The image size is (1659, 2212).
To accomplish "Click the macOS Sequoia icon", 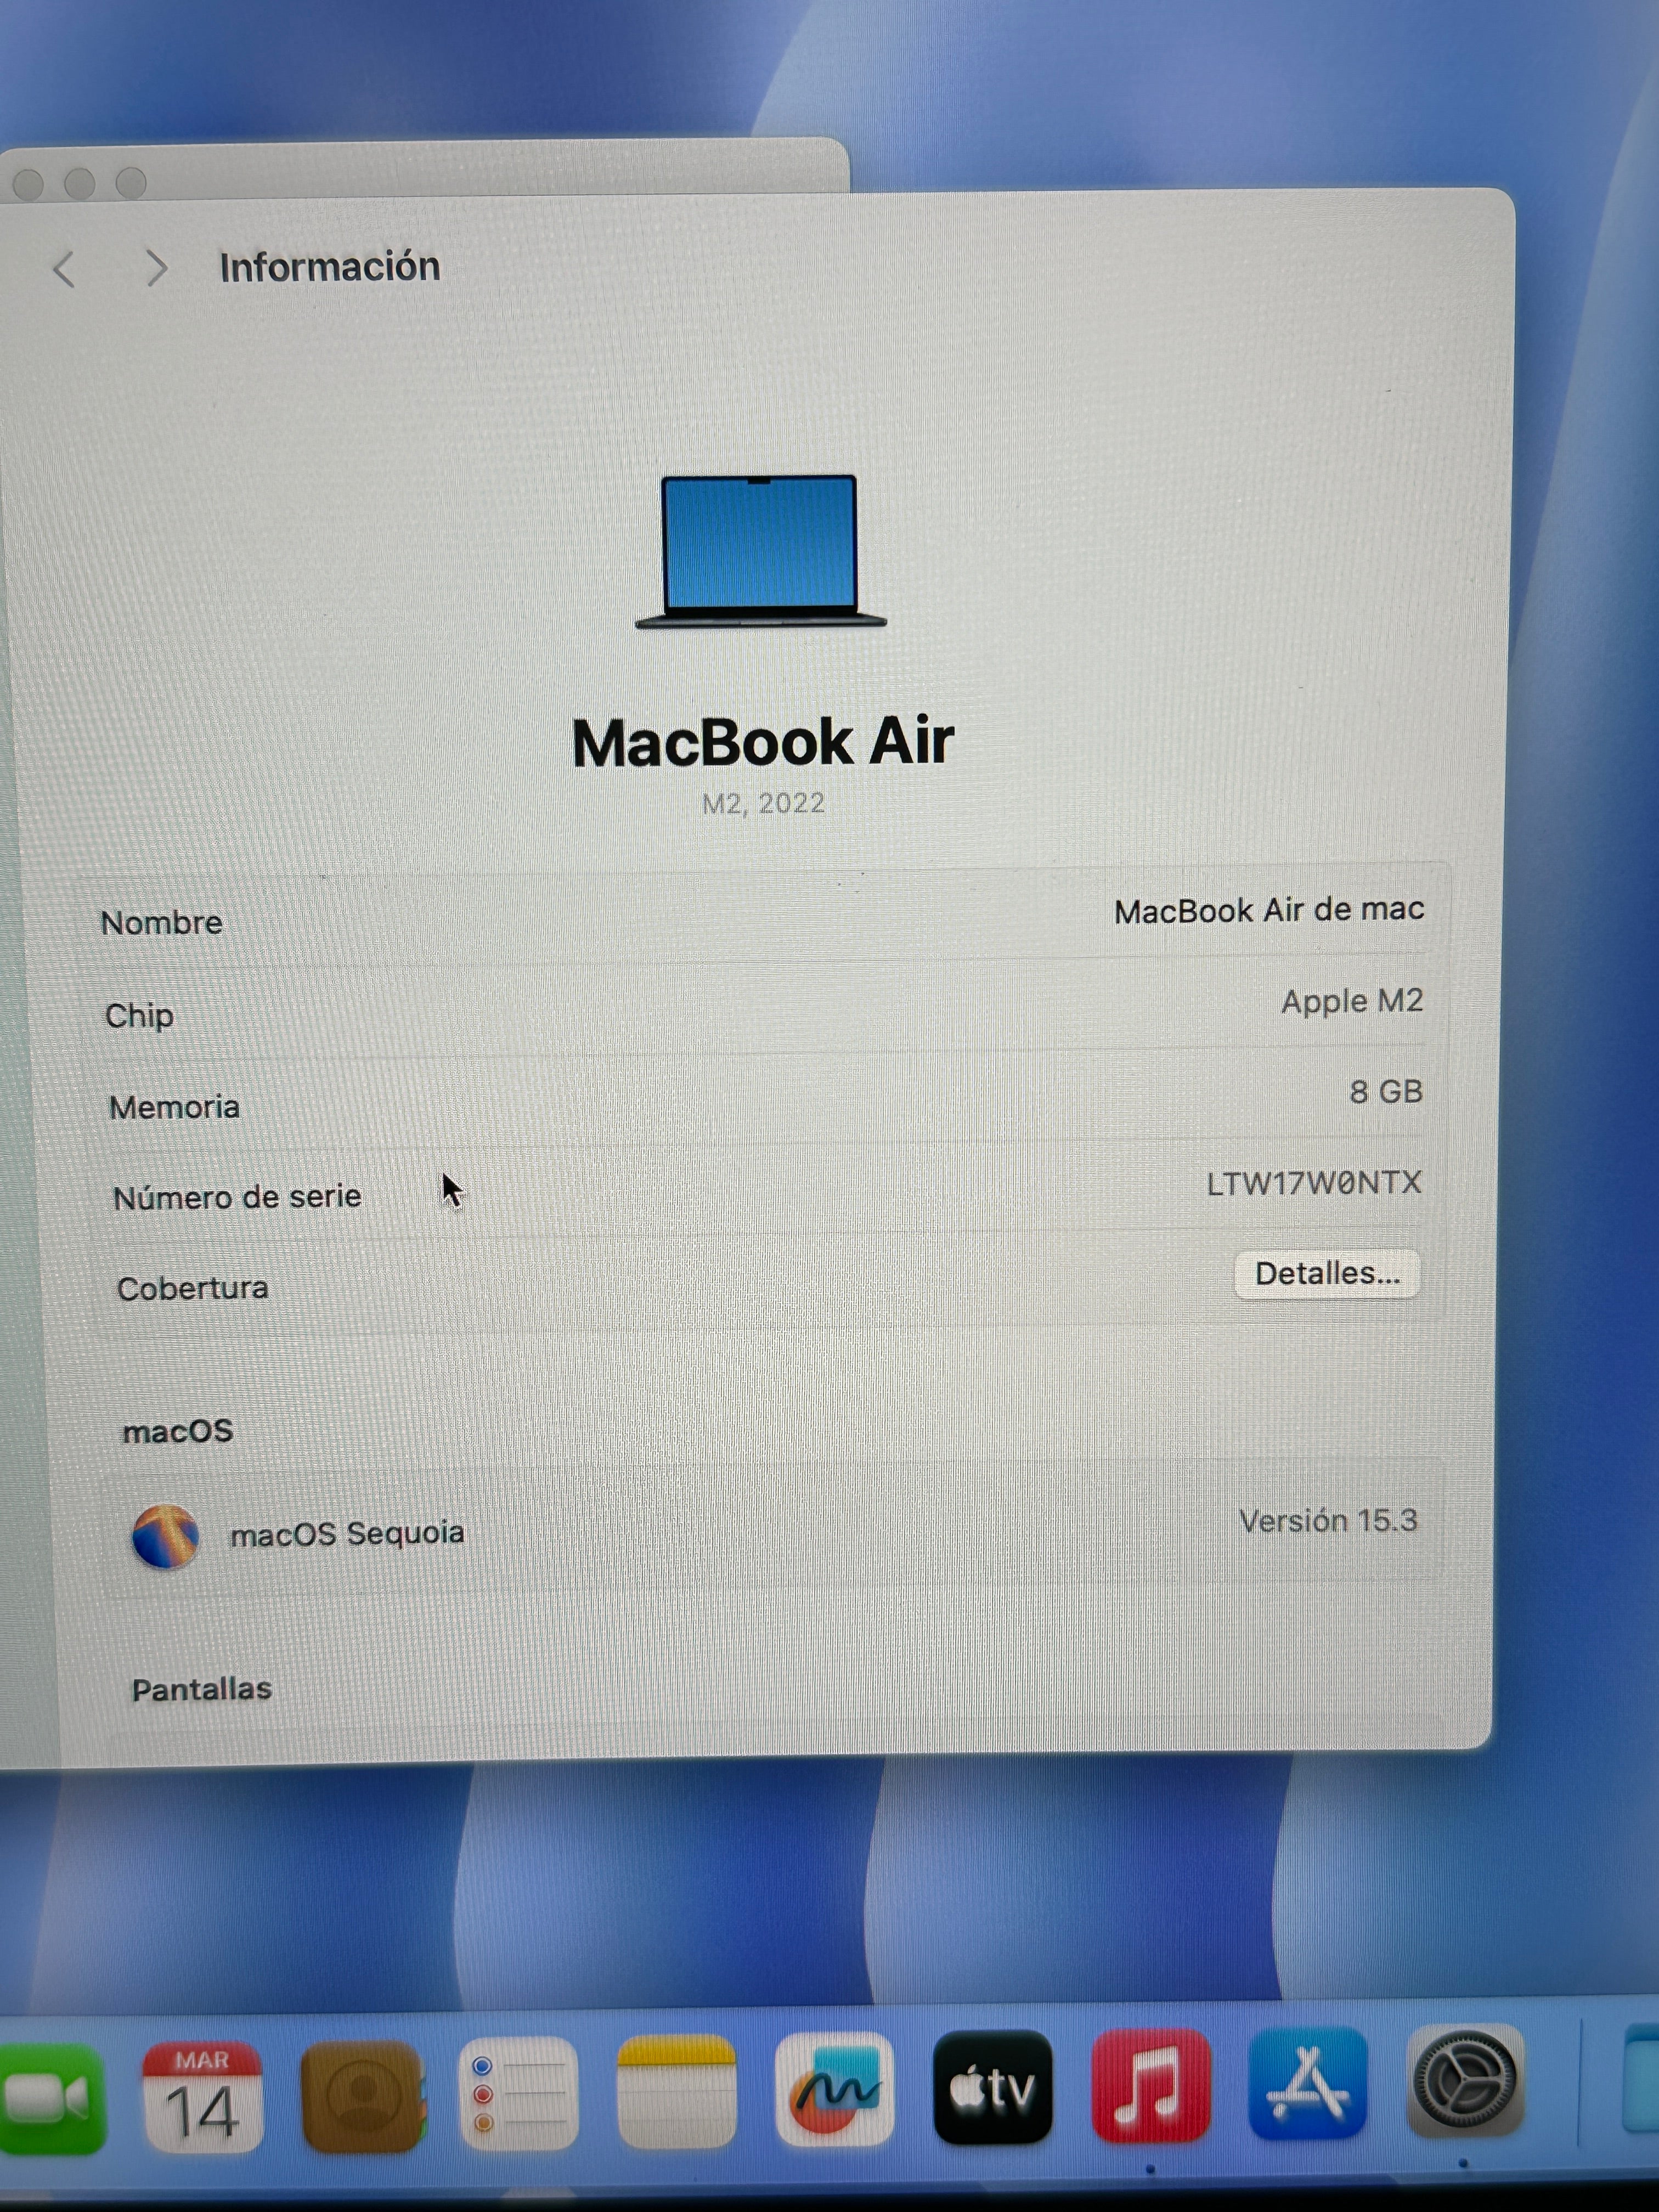I will pos(165,1537).
